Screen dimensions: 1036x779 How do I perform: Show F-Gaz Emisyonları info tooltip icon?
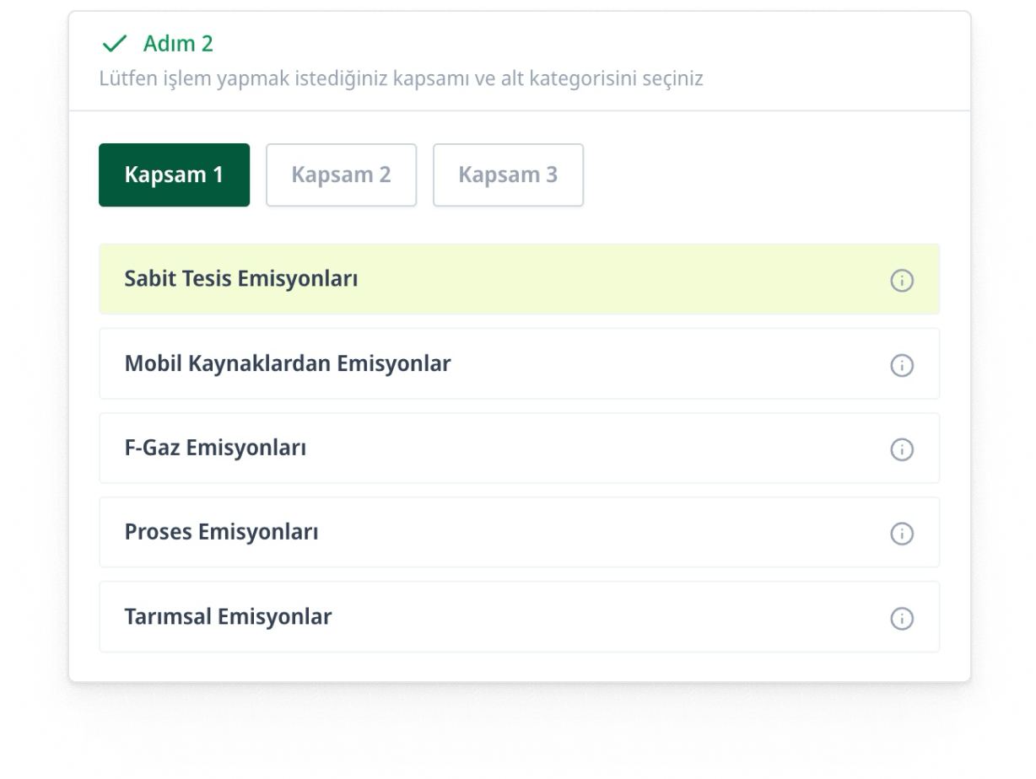pos(902,449)
